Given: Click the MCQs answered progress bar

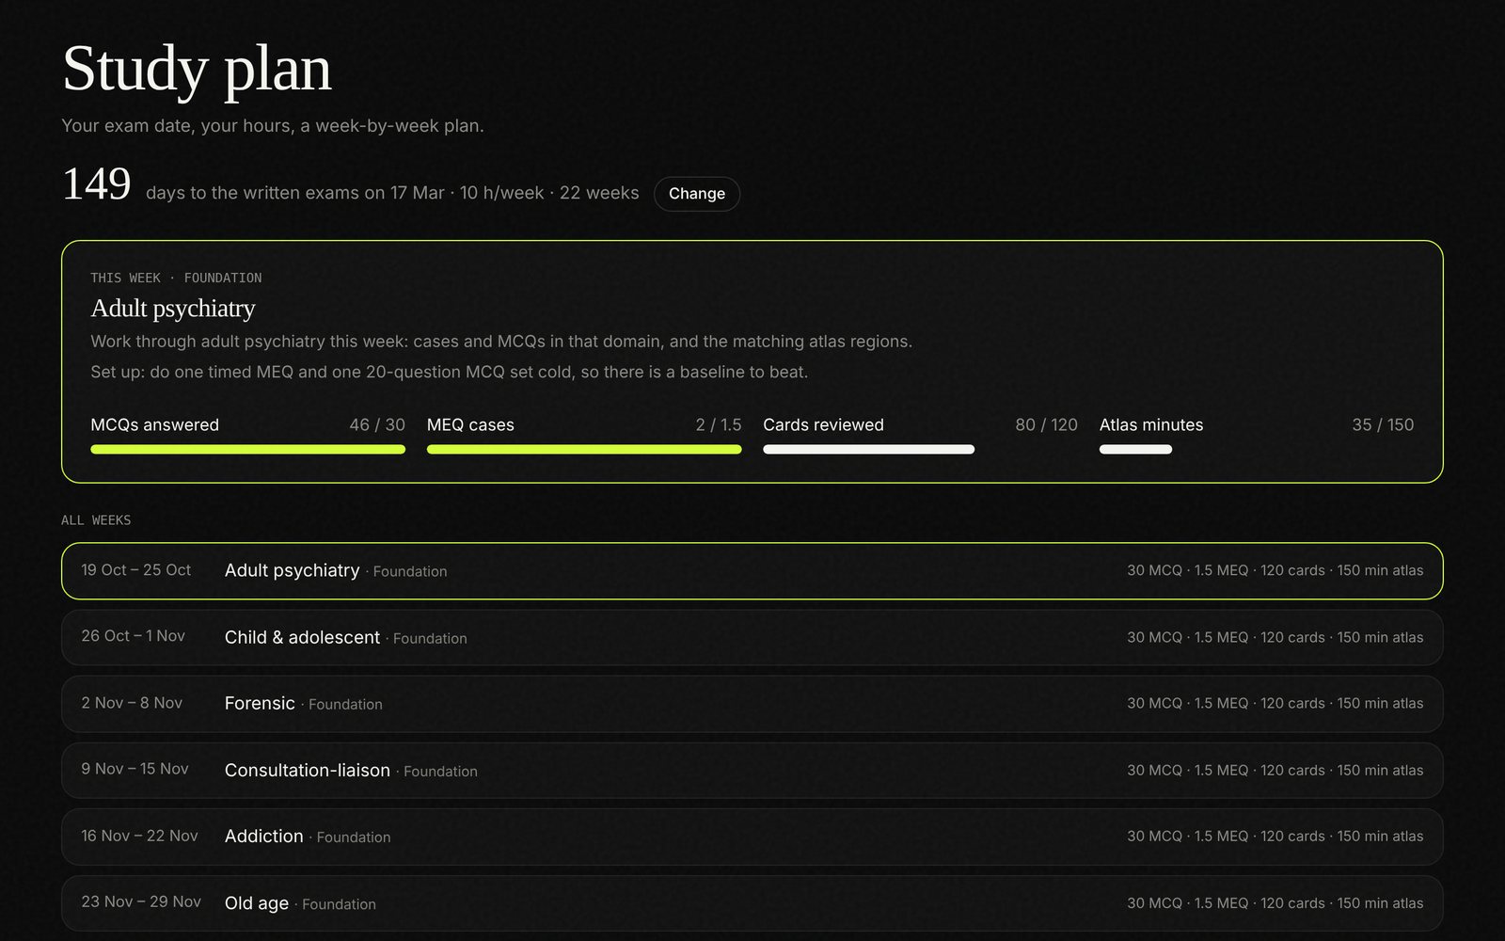Looking at the screenshot, I should click(x=247, y=449).
